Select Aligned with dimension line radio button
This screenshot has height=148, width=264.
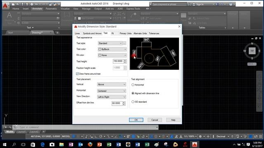tap(133, 93)
